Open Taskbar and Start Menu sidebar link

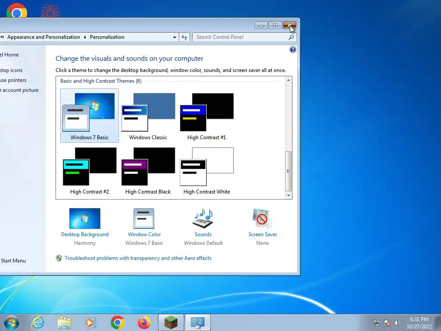(13, 261)
